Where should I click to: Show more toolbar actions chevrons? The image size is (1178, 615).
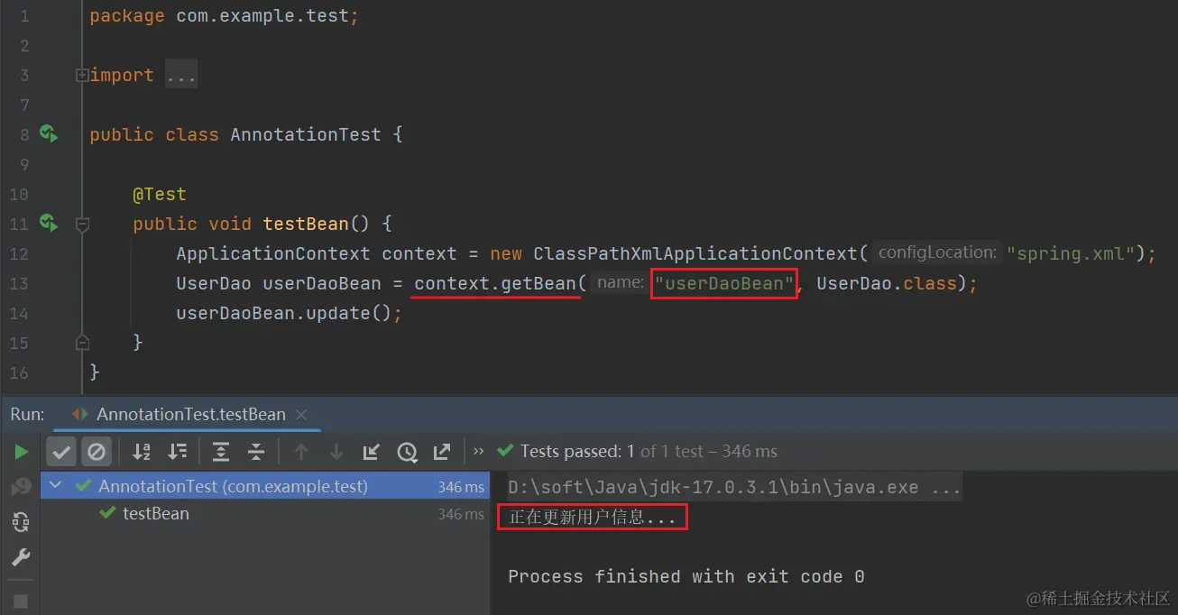pos(478,451)
